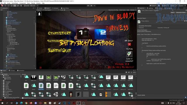Collapse the Canvas object in Hierarchy
This screenshot has height=105, width=187.
point(5,27)
